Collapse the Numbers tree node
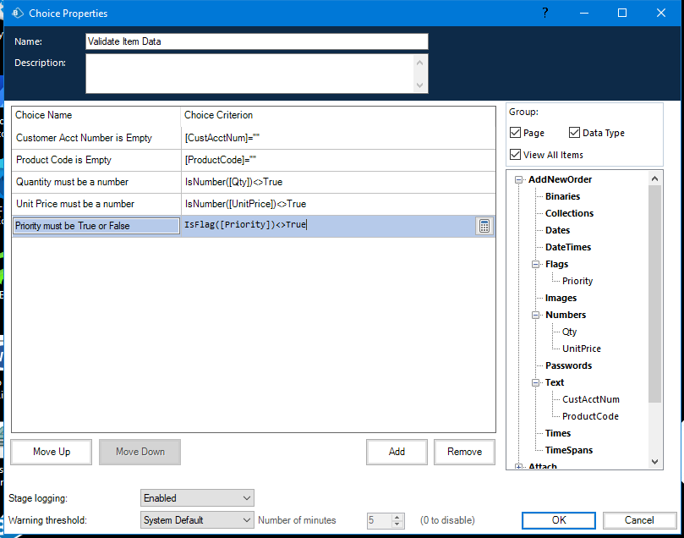The height and width of the screenshot is (538, 684). click(535, 315)
